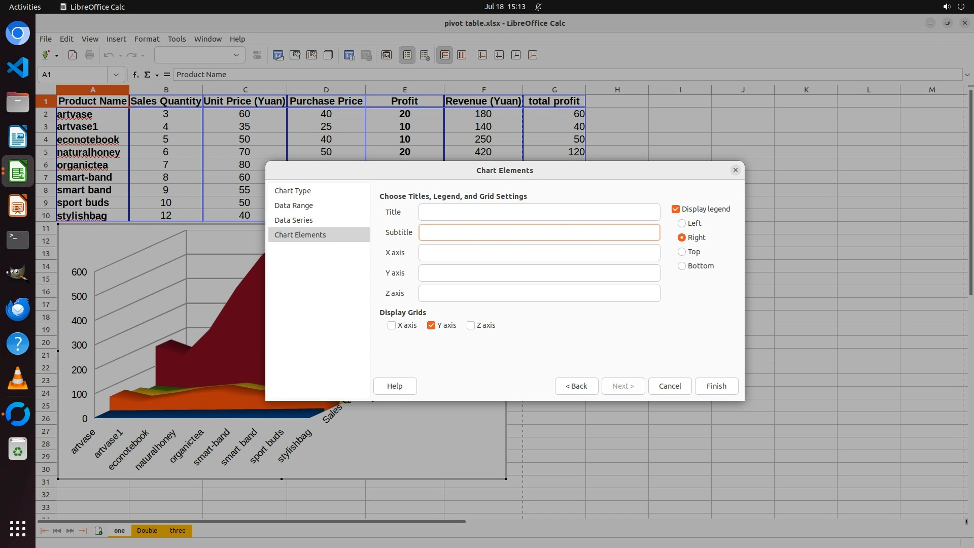Open the 3D View toolbar icon

pyautogui.click(x=328, y=55)
